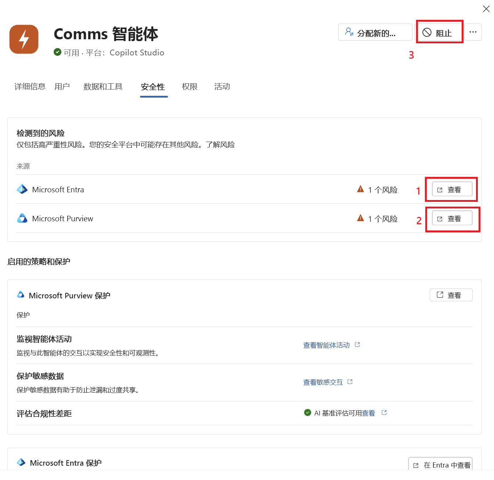Click the 查看 link after AI 基准评估可用
This screenshot has width=494, height=480.
point(369,413)
